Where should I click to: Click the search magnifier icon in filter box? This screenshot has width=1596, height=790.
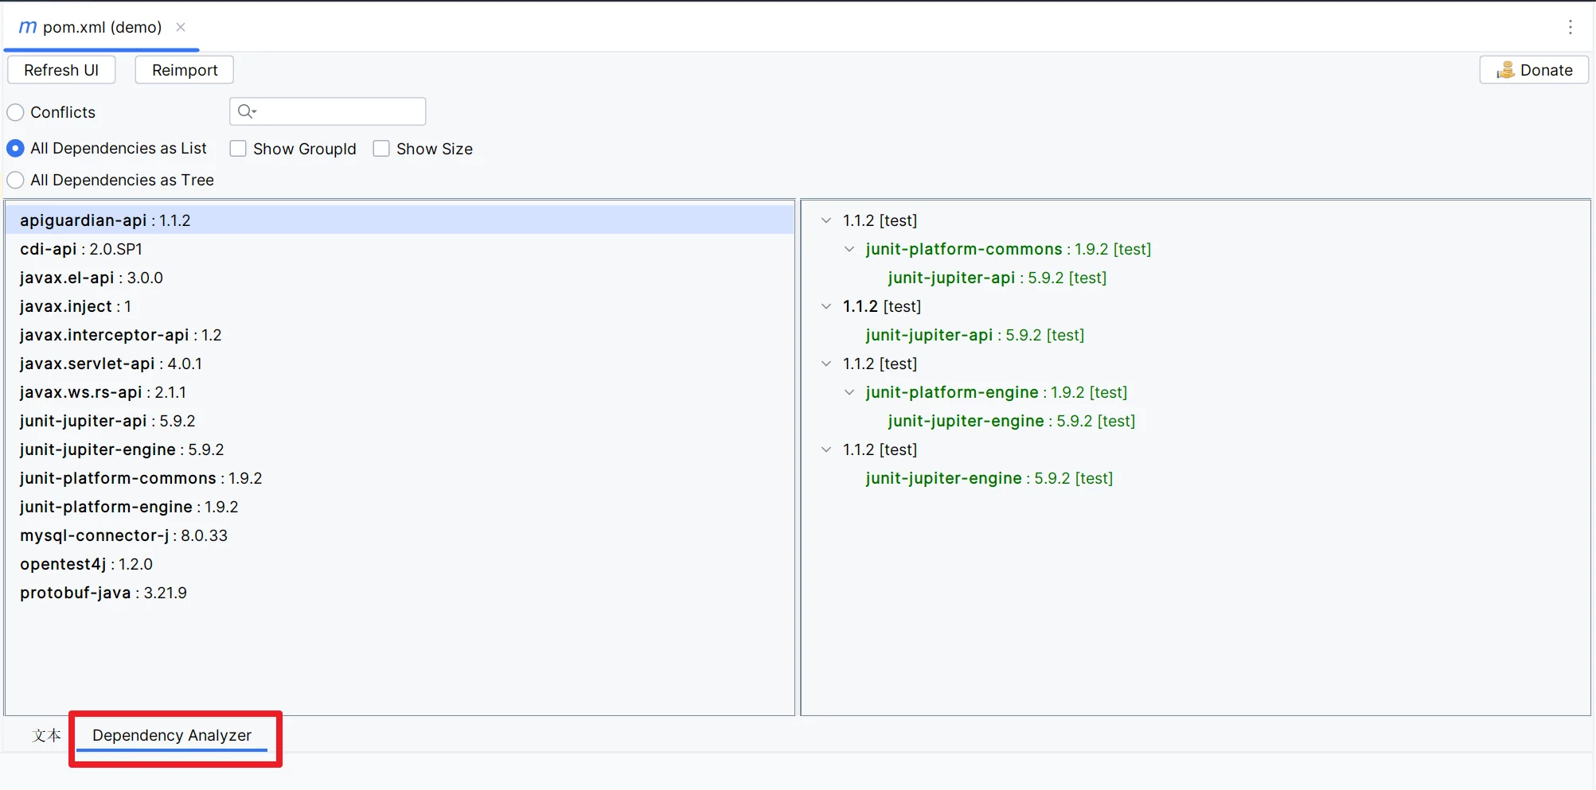[x=247, y=111]
